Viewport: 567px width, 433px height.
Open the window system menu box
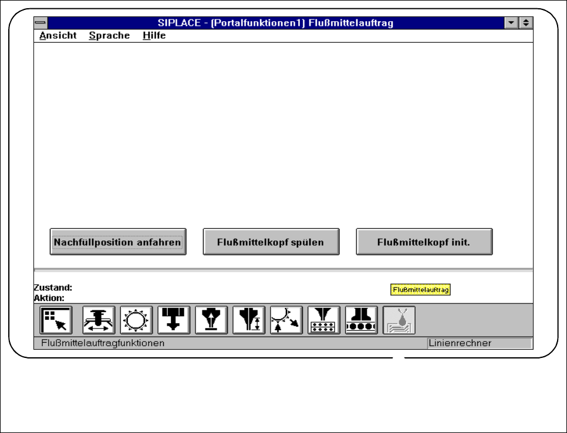(41, 23)
